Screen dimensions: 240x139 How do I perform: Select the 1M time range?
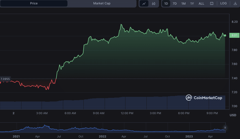point(183,4)
